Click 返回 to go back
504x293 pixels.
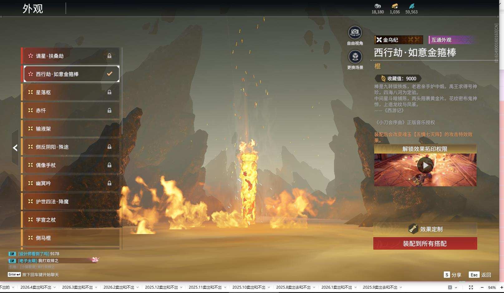tap(480, 275)
